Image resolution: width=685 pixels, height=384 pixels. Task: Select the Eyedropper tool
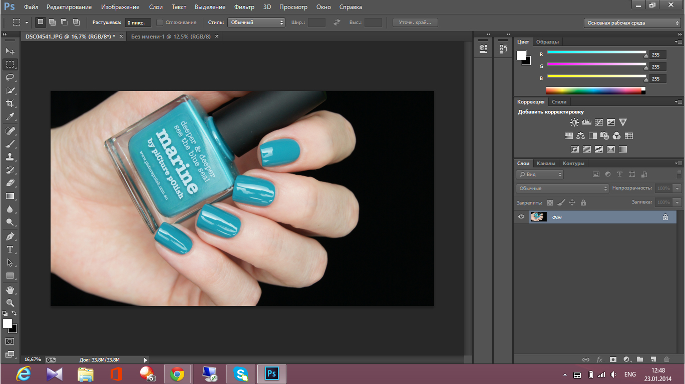[x=10, y=117]
